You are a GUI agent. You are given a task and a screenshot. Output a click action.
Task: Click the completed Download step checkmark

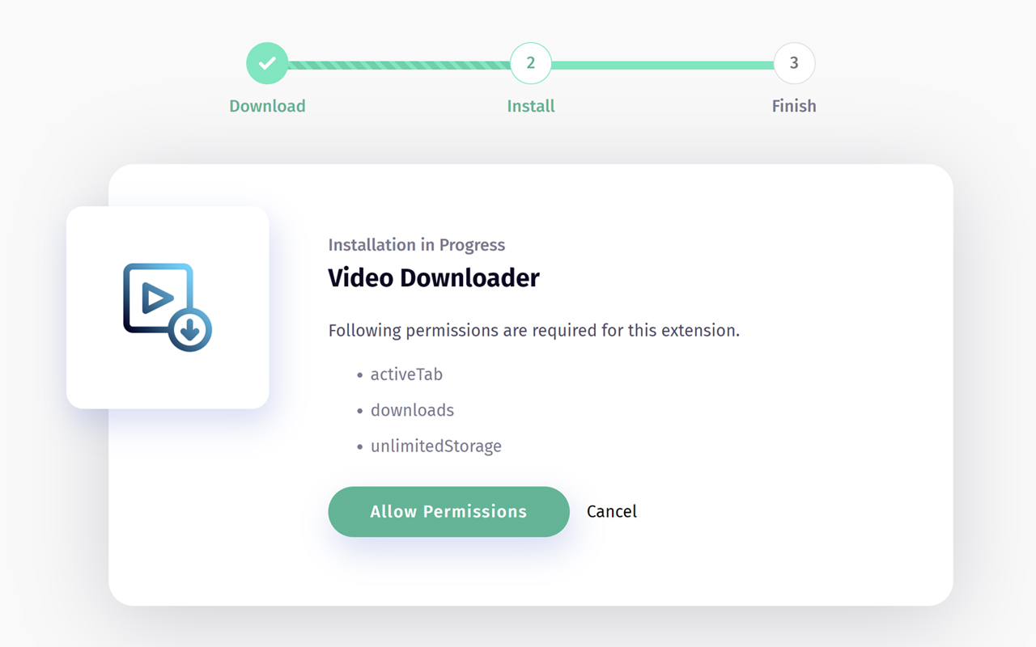point(267,63)
